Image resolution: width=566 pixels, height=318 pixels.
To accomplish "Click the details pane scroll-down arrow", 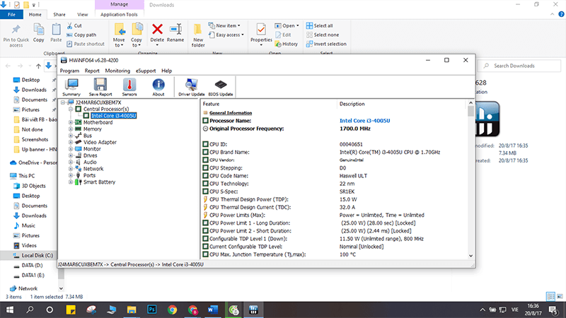I will 470,256.
